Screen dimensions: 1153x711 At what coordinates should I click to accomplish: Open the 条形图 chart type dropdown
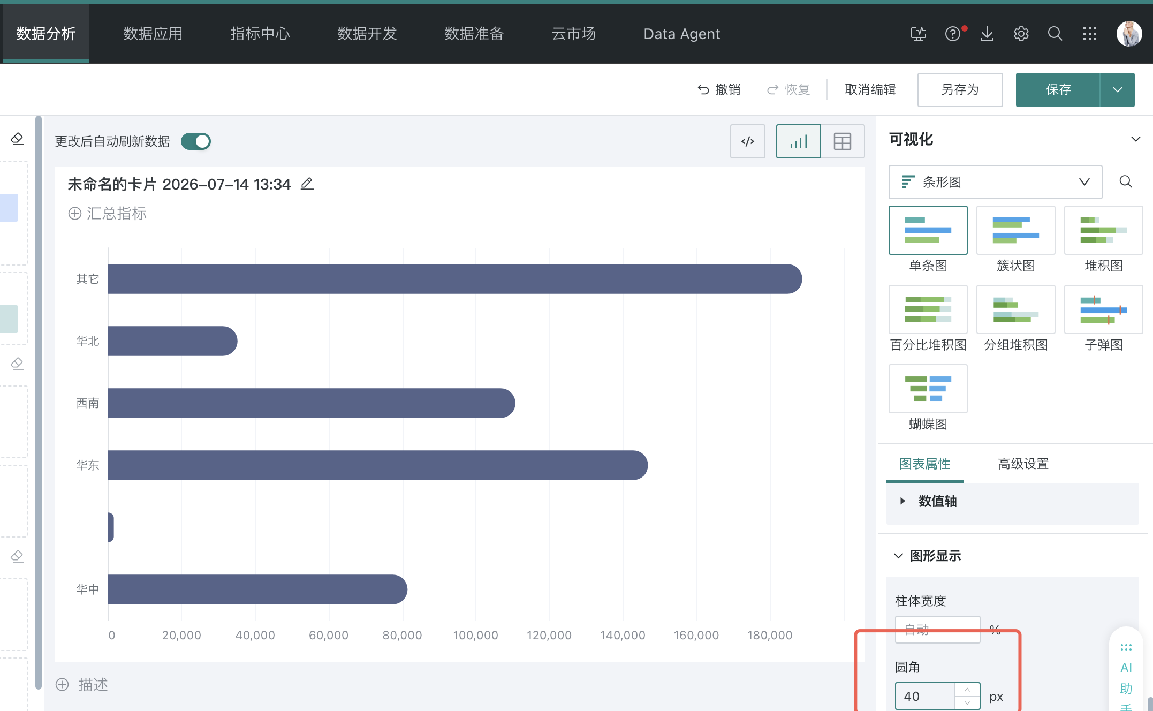996,182
